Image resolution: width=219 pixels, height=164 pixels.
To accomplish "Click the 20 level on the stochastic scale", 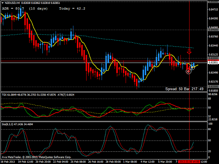I will [x=210, y=151].
